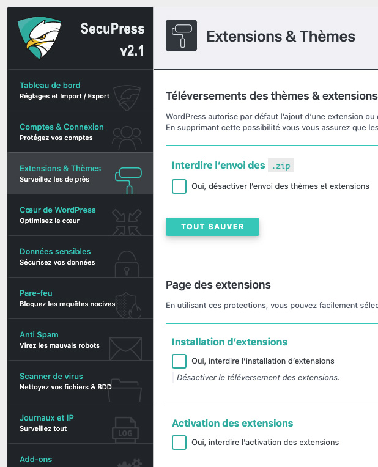The image size is (378, 467).
Task: Click the paint roller icon in page header
Action: (182, 35)
